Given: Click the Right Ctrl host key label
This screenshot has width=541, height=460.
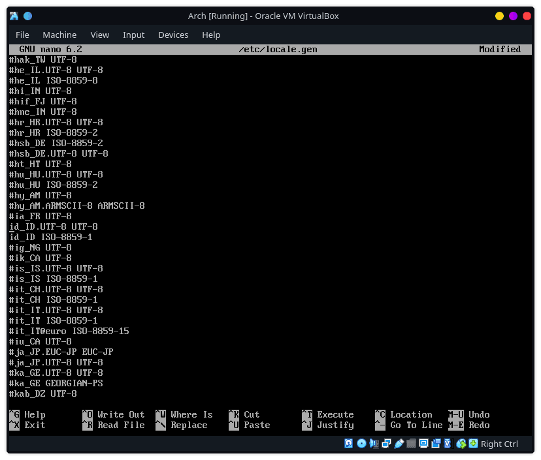Looking at the screenshot, I should pyautogui.click(x=499, y=444).
